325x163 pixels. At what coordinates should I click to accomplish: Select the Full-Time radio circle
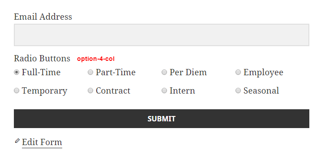[17, 72]
